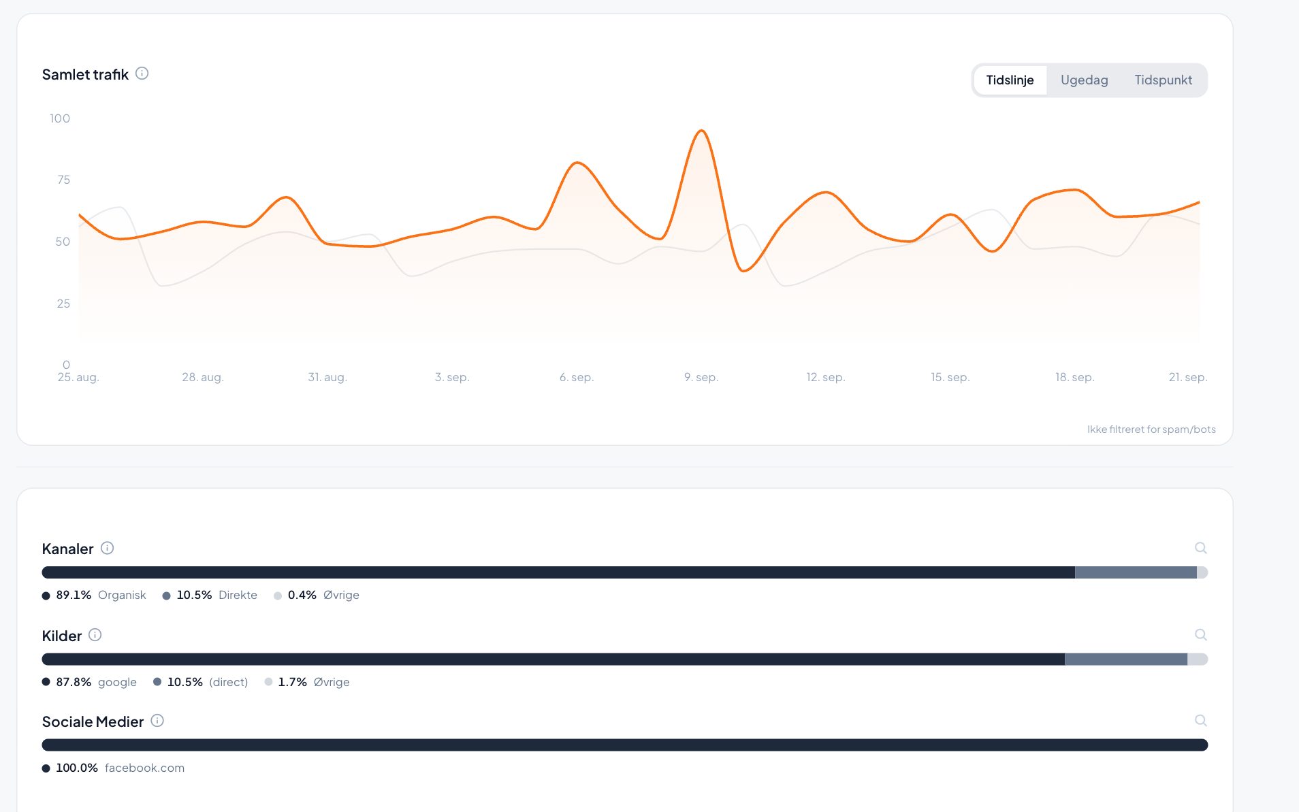Select the 25. aug. axis label
Screen dimensions: 1299x812
pos(78,377)
